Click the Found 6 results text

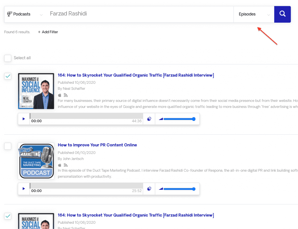point(17,32)
